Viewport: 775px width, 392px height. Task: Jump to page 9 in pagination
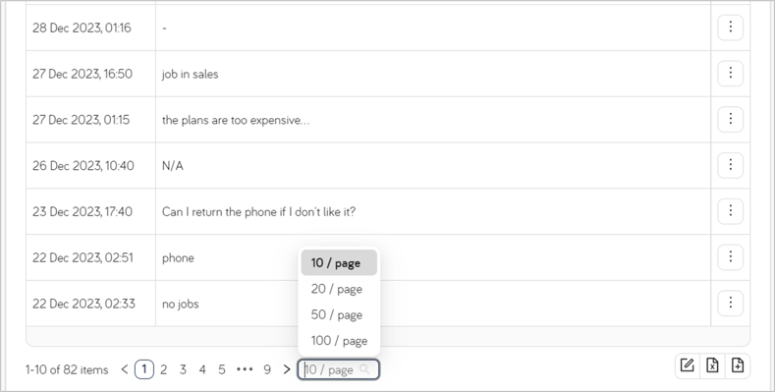[x=267, y=369]
